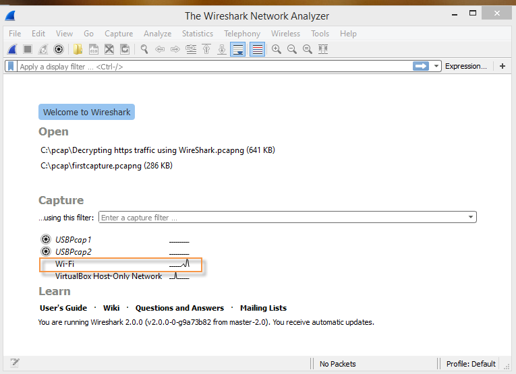Viewport: 516px width, 374px height.
Task: Click Go to specified packet icon
Action: click(191, 49)
